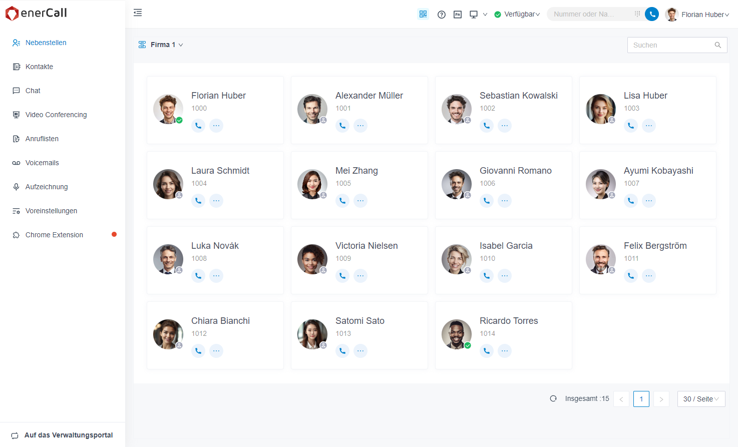Select page 1 in pagination
This screenshot has height=447, width=738.
pos(641,399)
